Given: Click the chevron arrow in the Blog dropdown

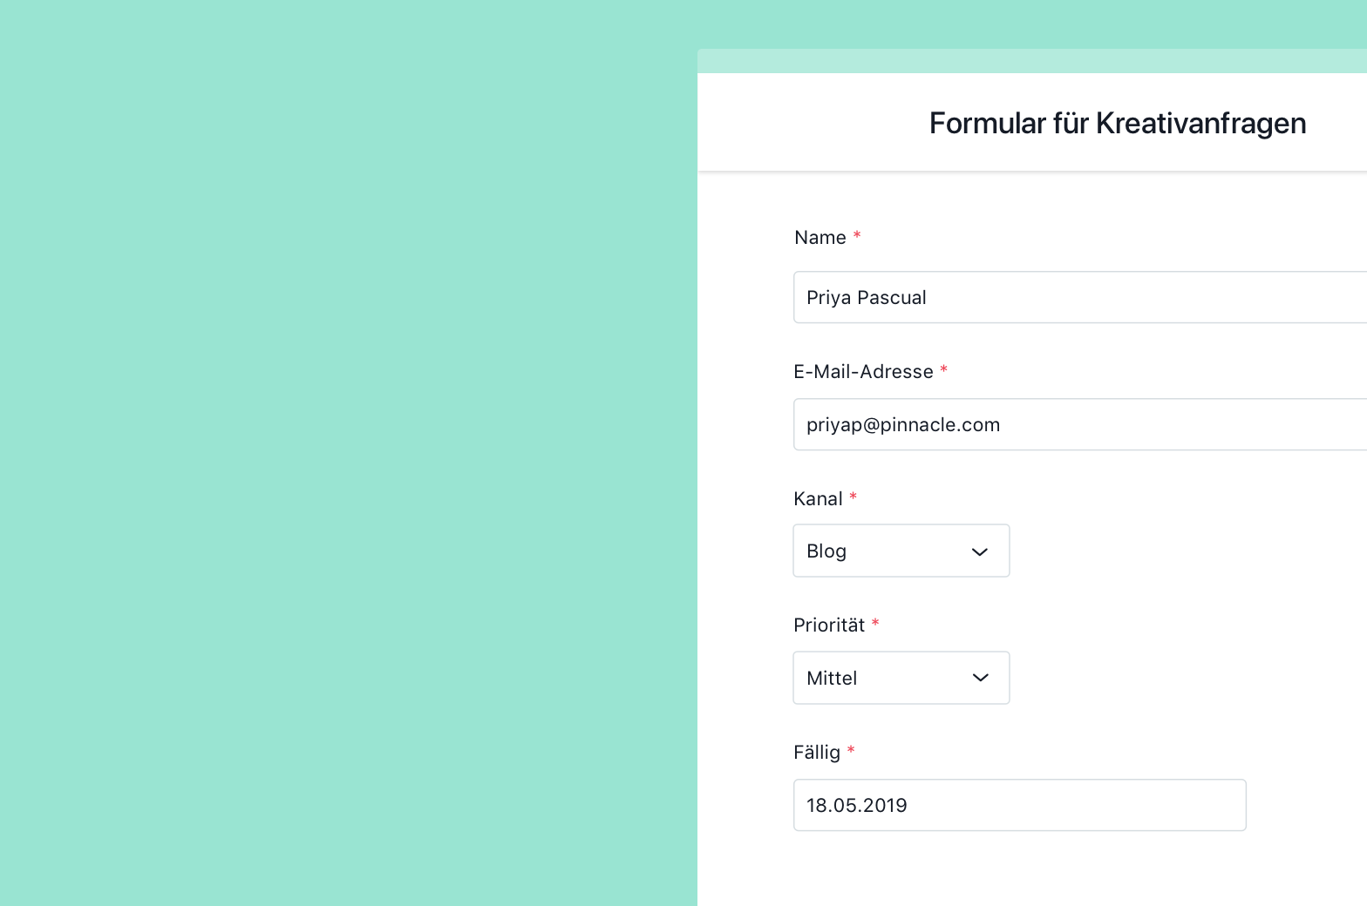Looking at the screenshot, I should (x=980, y=551).
